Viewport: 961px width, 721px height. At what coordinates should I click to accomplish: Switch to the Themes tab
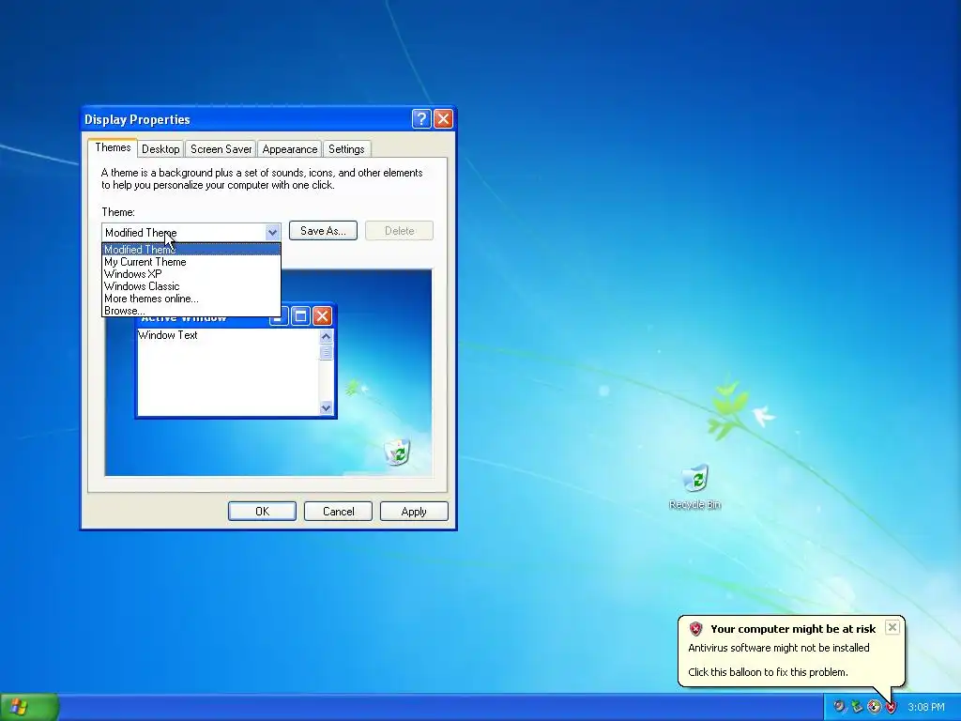click(x=113, y=147)
